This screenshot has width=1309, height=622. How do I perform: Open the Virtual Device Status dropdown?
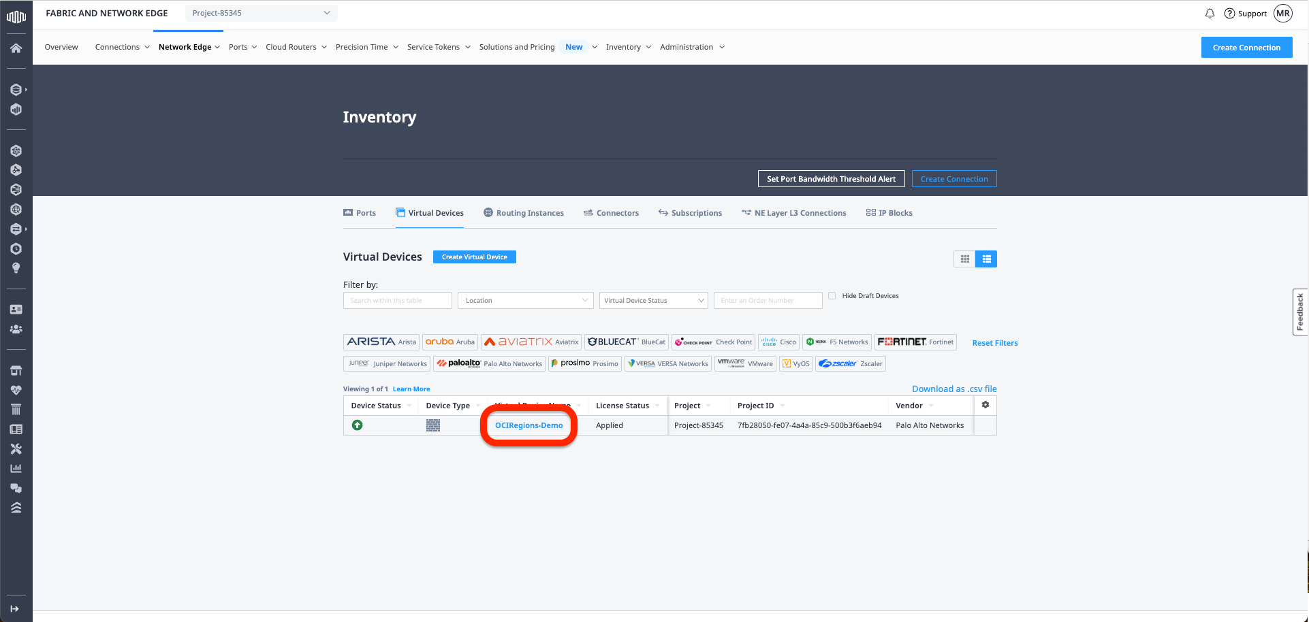[x=653, y=301]
